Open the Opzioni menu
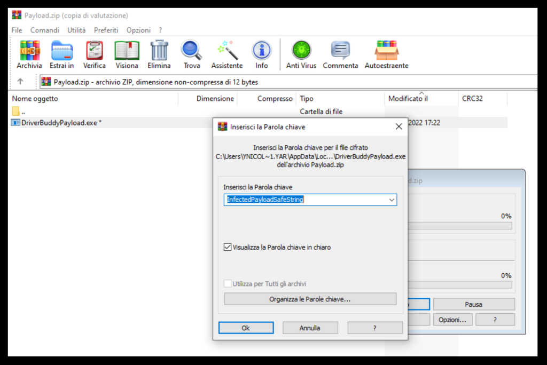547x365 pixels. (138, 30)
